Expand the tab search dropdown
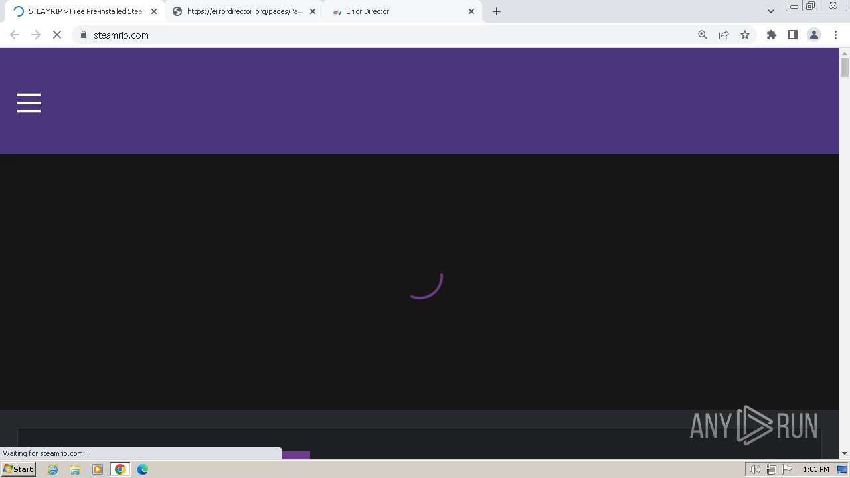Image resolution: width=850 pixels, height=478 pixels. tap(771, 11)
